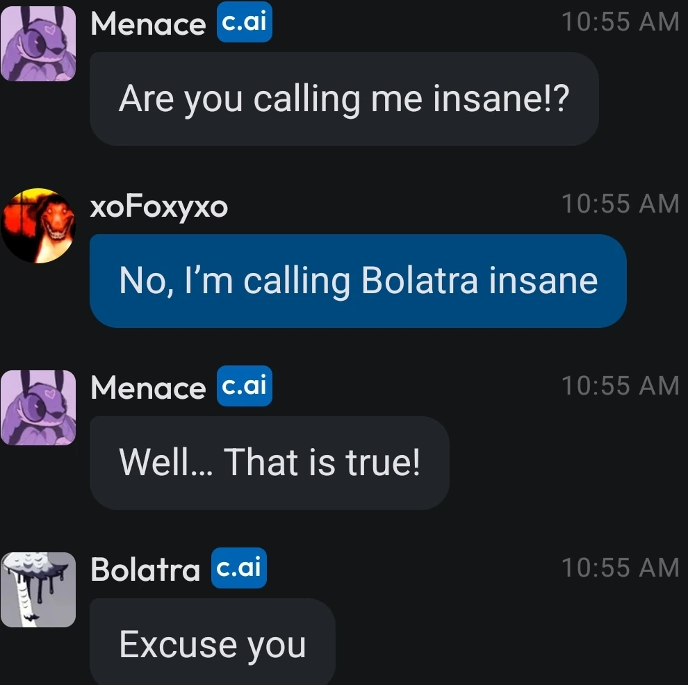Click the timestamp next to Bolatra's message
The height and width of the screenshot is (685, 688).
tap(620, 567)
